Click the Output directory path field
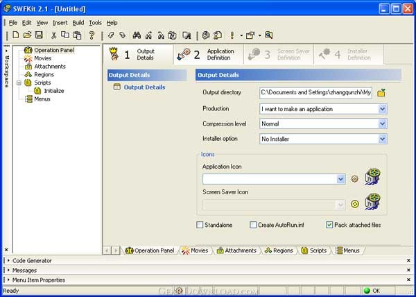The height and width of the screenshot is (297, 416). (x=315, y=92)
